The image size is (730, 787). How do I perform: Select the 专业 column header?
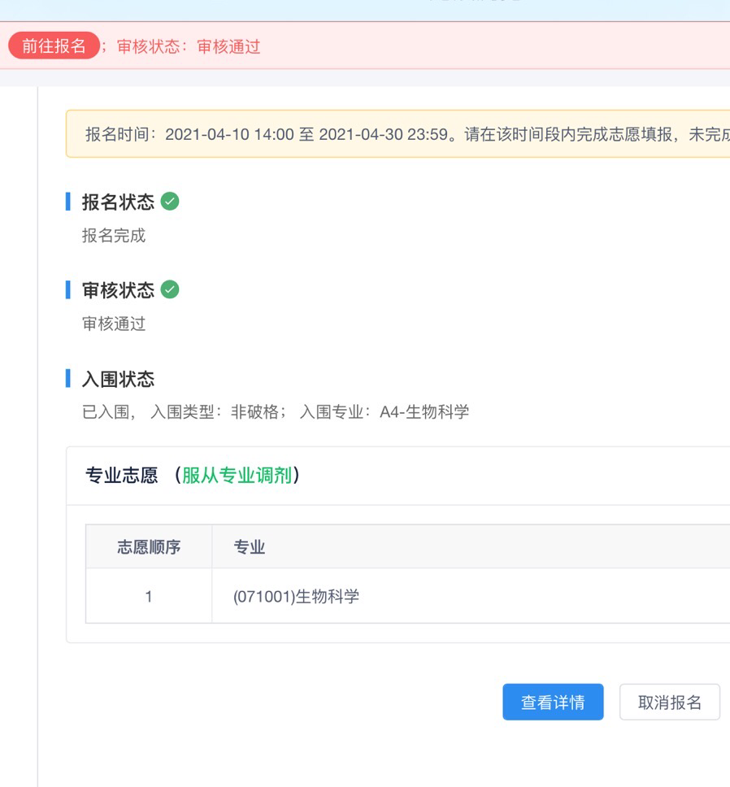click(x=250, y=547)
